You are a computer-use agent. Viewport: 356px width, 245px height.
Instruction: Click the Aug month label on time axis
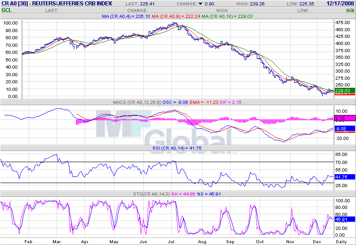click(x=202, y=241)
